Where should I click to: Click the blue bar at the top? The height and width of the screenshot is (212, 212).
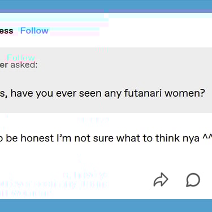[106, 5]
